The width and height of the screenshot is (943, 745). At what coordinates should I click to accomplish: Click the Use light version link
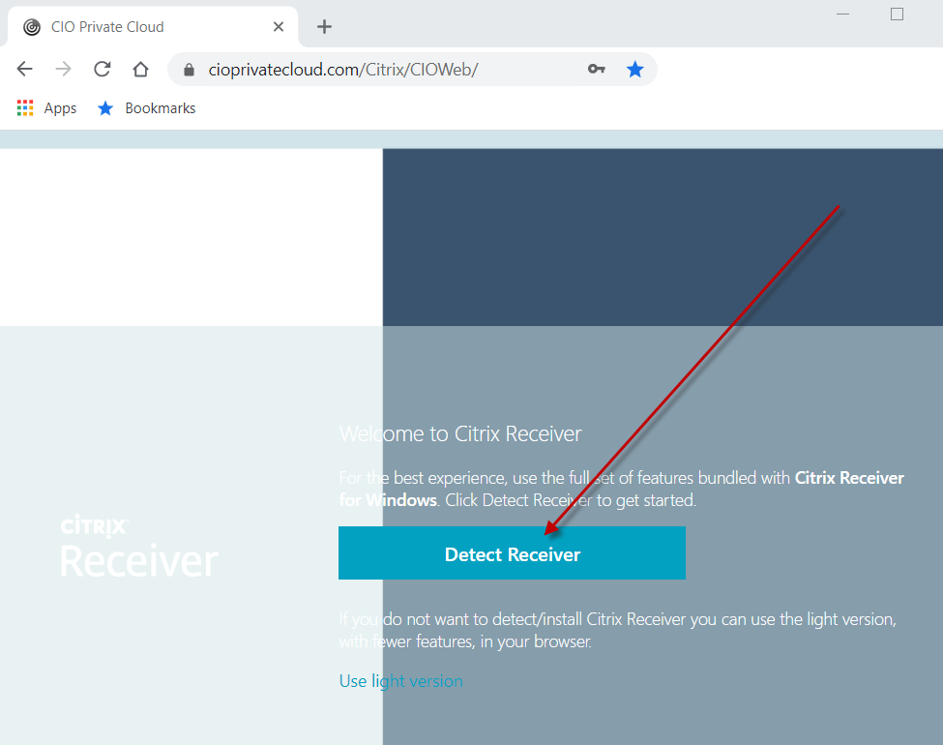[x=401, y=681]
